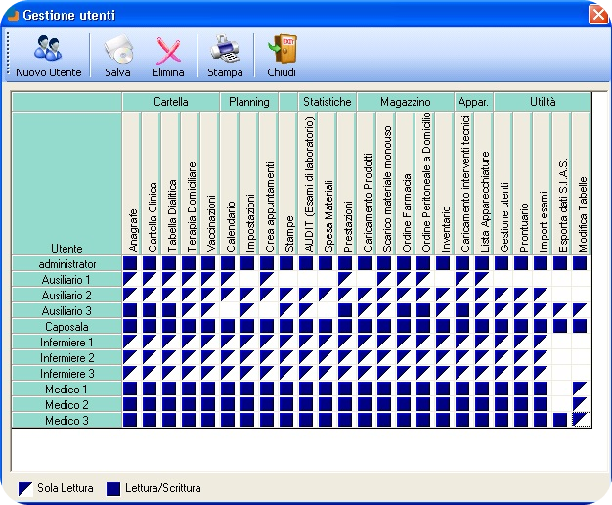Select the Appar. group header

(473, 102)
